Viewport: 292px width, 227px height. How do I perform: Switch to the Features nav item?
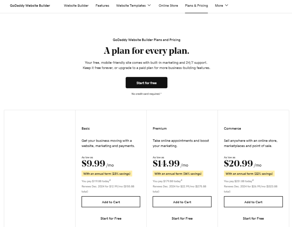102,5
